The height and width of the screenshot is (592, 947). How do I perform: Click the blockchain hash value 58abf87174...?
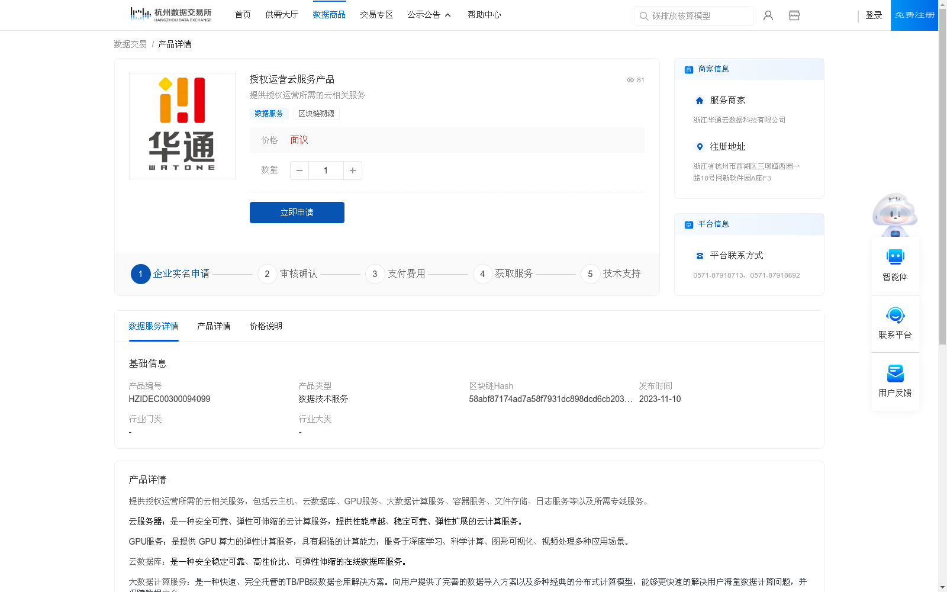550,400
